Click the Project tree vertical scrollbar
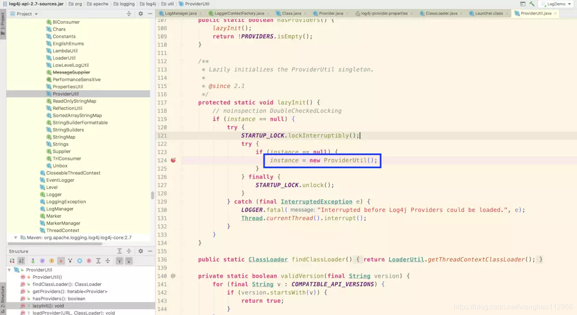The image size is (577, 315). tap(153, 195)
